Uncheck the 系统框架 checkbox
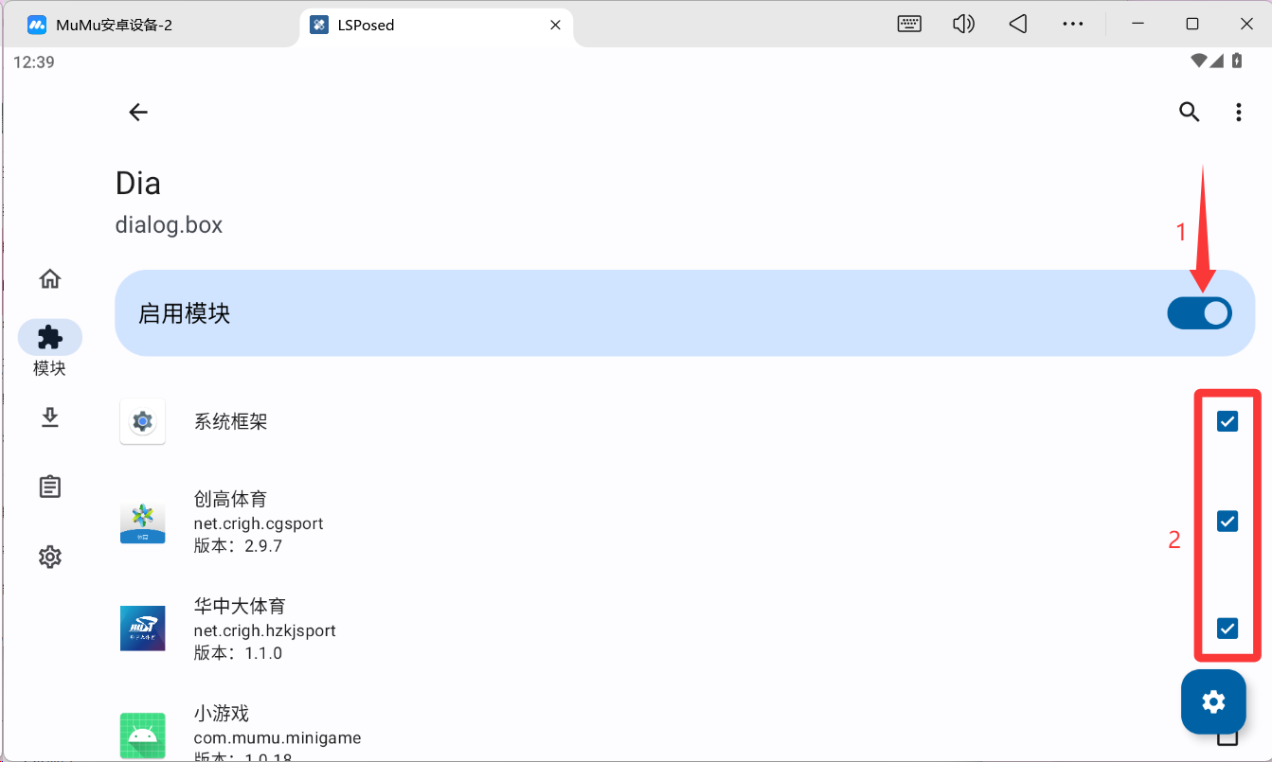The image size is (1272, 762). tap(1227, 421)
